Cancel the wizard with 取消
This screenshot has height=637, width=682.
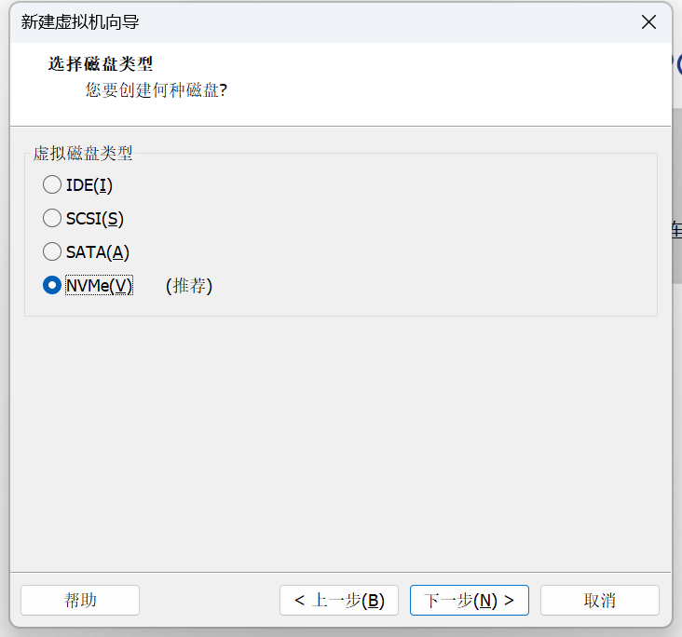point(600,600)
